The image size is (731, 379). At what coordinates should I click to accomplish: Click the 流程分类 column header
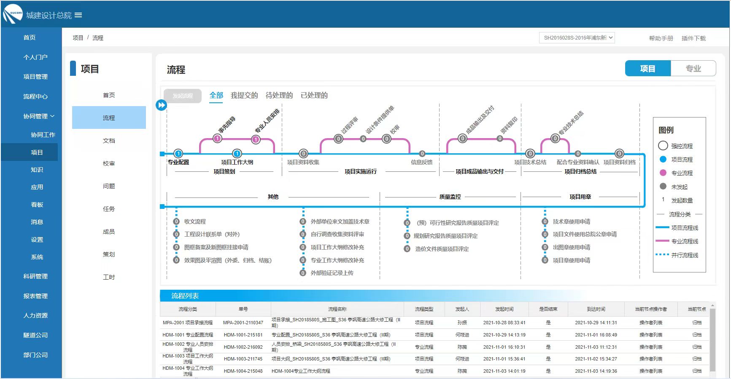tap(188, 309)
